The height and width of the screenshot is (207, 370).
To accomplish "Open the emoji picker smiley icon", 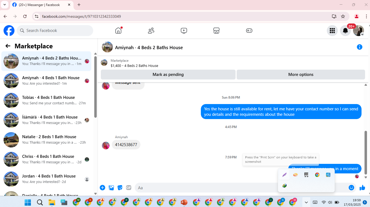I will 351,188.
